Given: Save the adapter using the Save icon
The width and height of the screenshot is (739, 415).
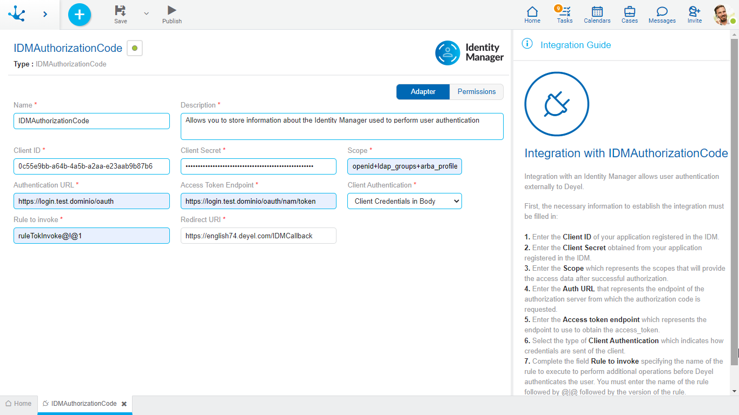Looking at the screenshot, I should pyautogui.click(x=121, y=15).
